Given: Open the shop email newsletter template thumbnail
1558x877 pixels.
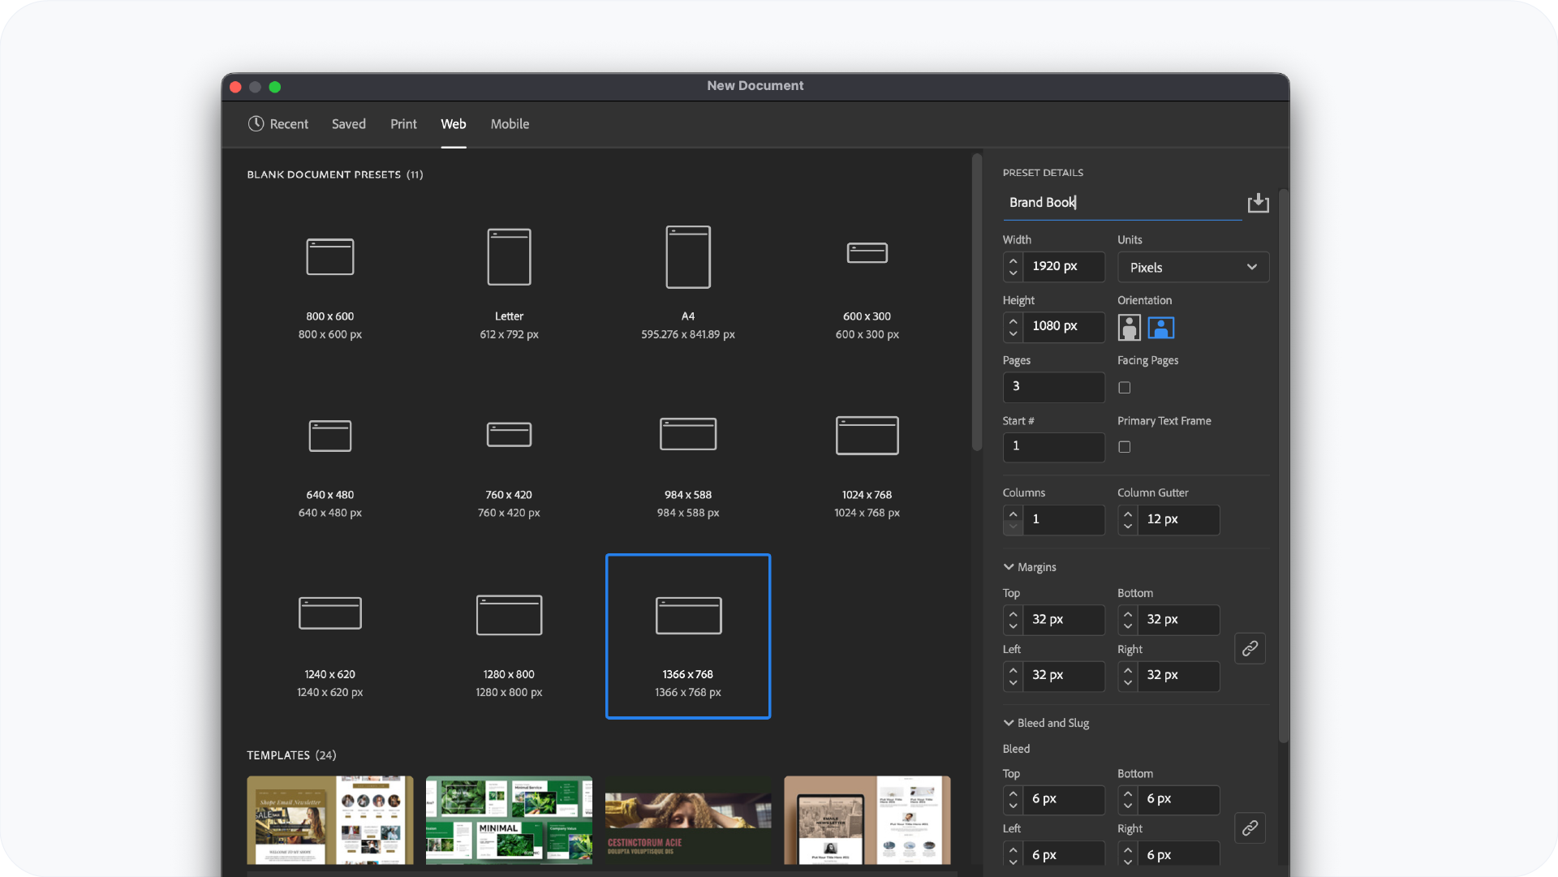Looking at the screenshot, I should tap(330, 819).
